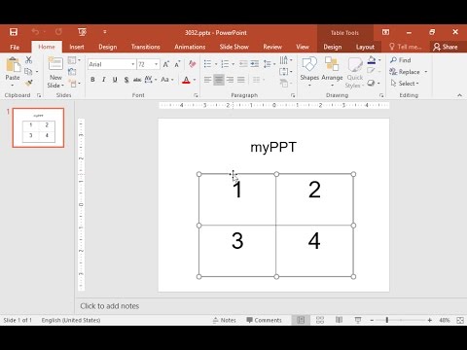Click to add notes area
This screenshot has width=467, height=350.
tap(110, 306)
